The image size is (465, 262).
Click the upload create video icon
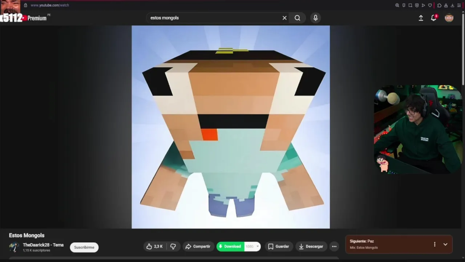click(x=421, y=18)
